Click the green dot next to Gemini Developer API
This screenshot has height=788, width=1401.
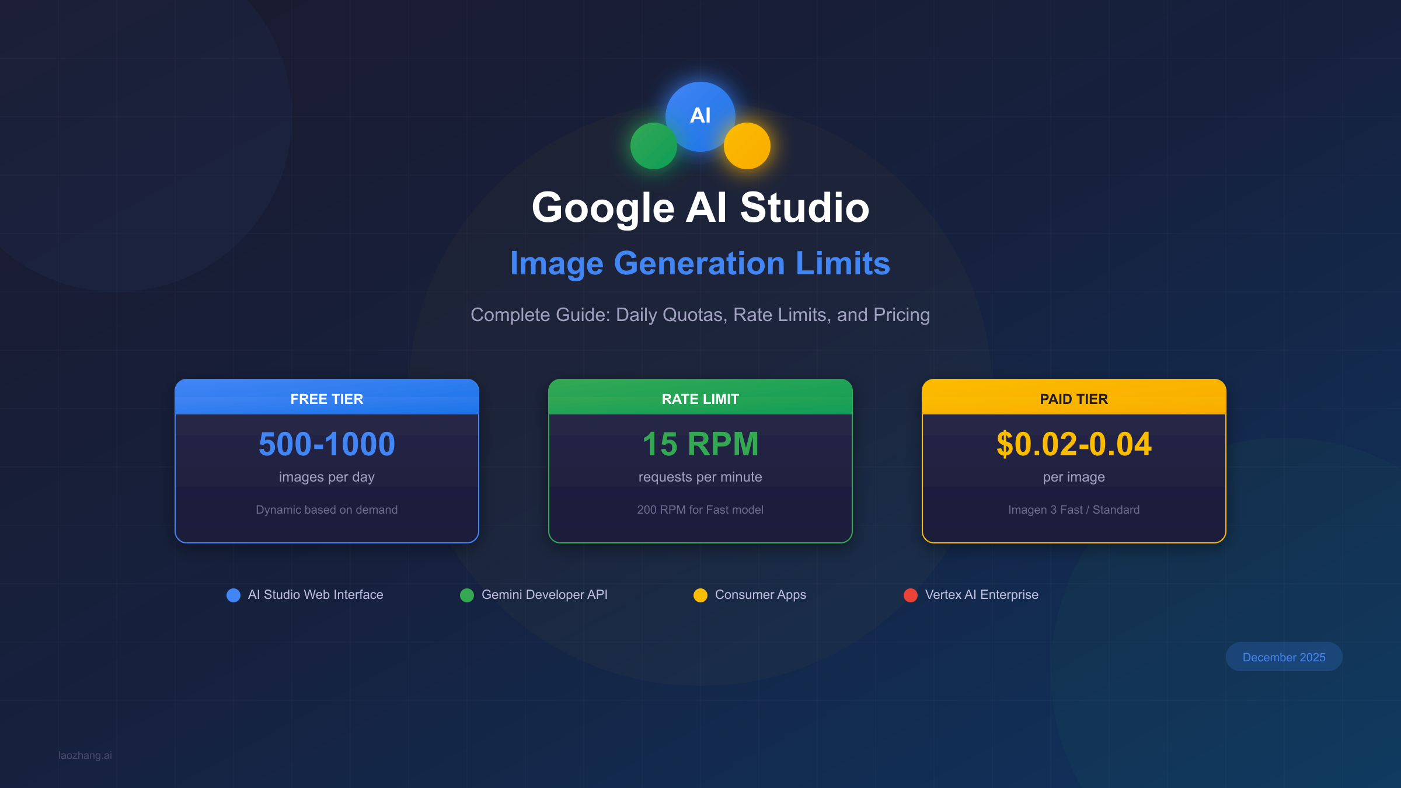[x=467, y=595]
